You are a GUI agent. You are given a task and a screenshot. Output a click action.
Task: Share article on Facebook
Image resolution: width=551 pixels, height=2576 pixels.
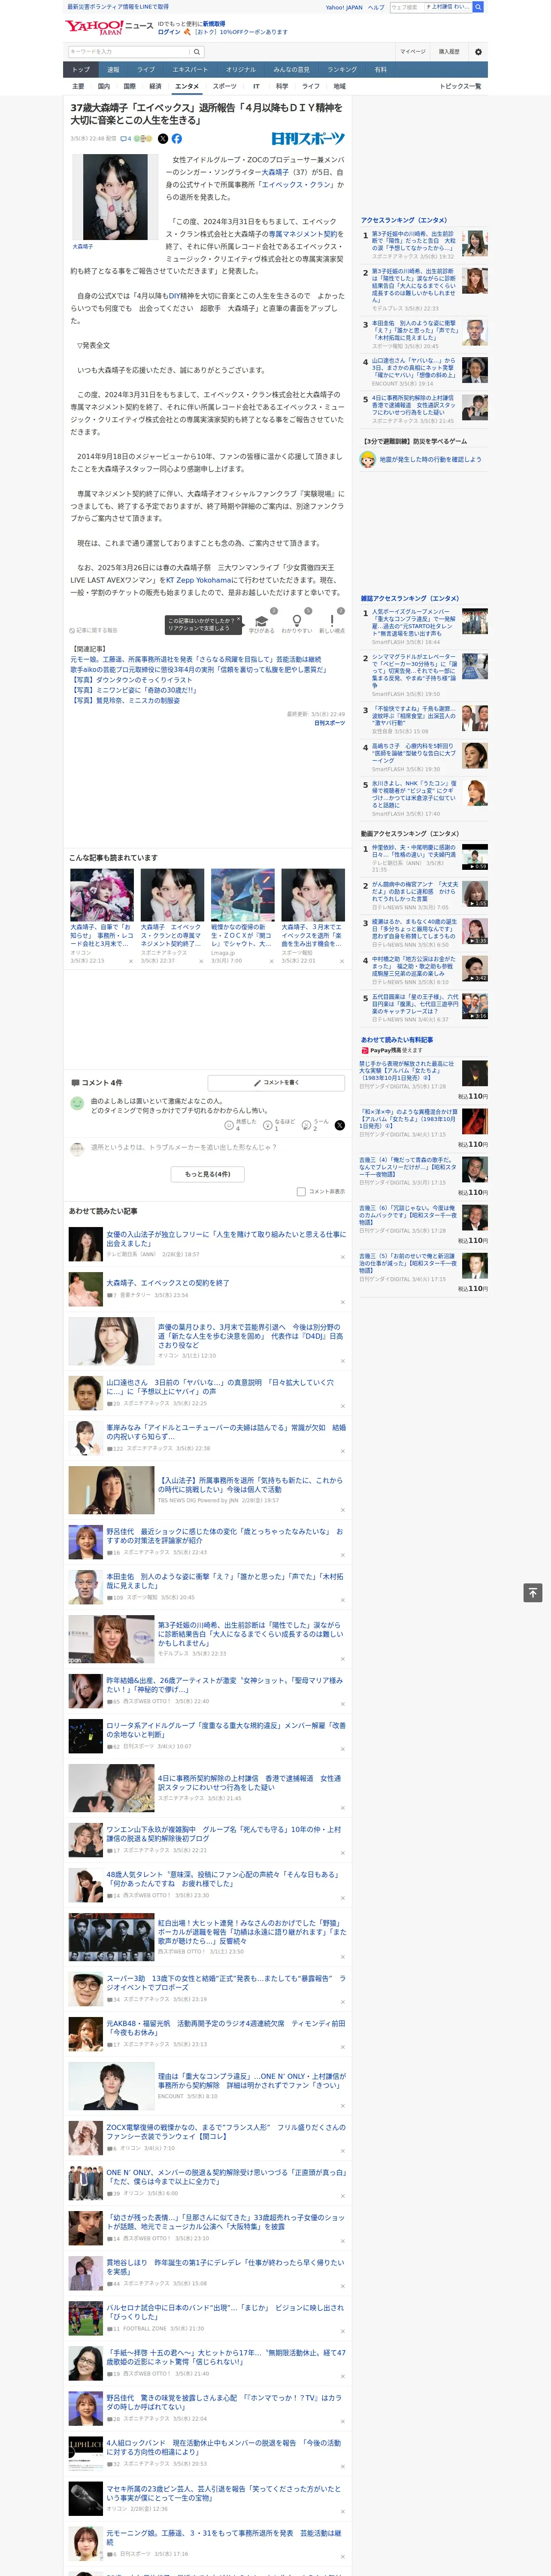(177, 139)
